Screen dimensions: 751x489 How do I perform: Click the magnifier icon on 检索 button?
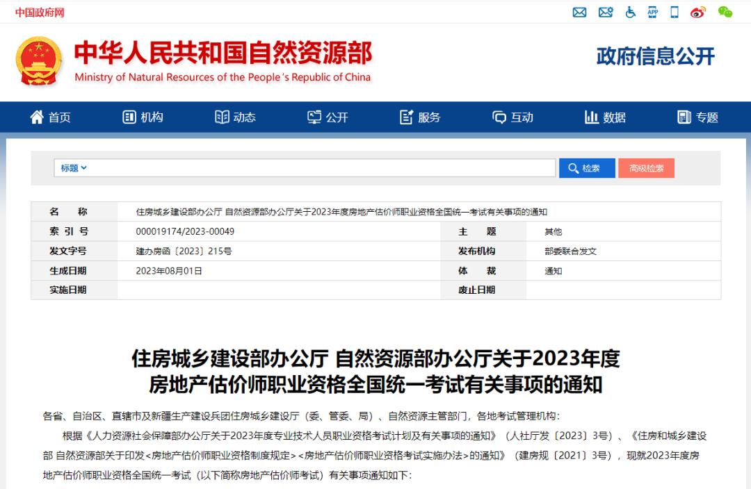[x=573, y=168]
